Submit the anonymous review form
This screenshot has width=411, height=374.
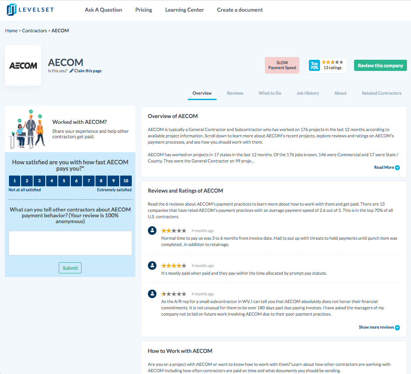tap(70, 268)
